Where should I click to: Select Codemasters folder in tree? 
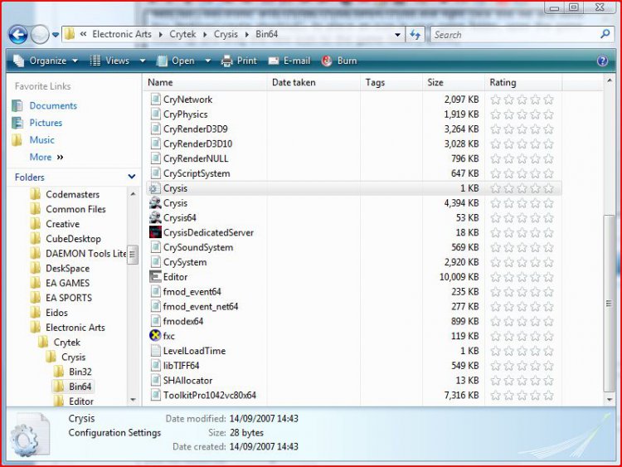pos(73,194)
